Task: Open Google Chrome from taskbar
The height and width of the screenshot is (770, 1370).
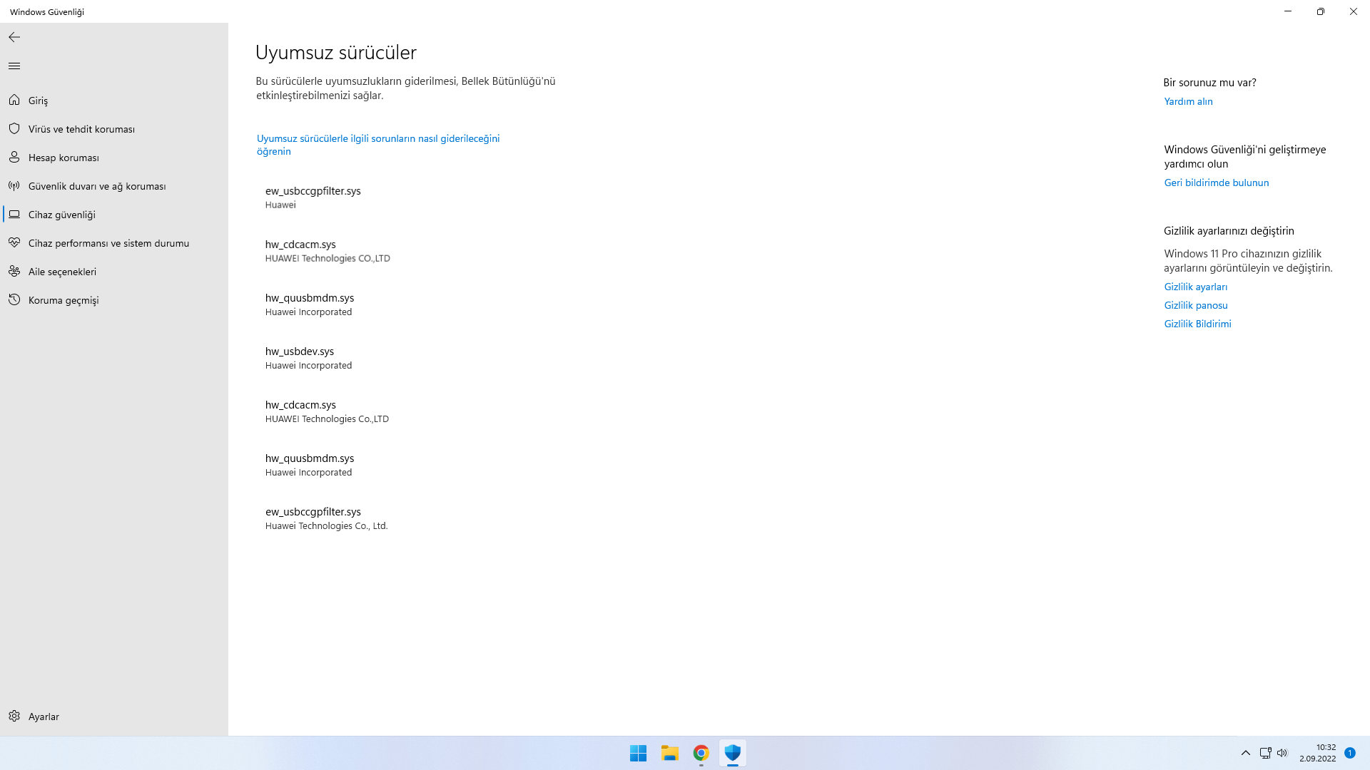Action: (701, 753)
